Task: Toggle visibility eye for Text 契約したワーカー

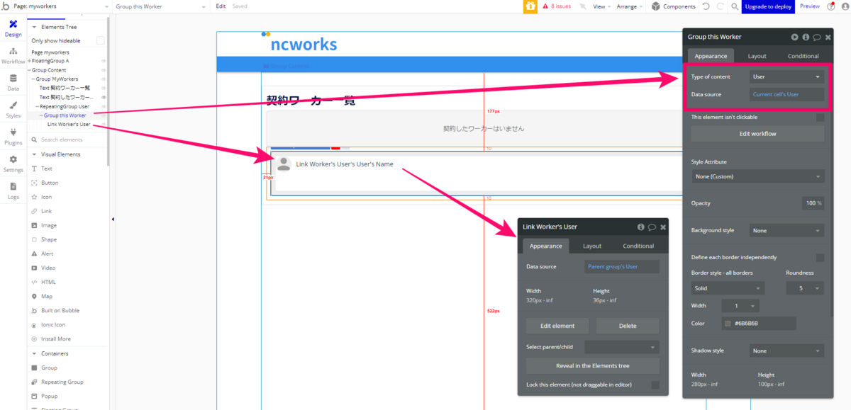Action: [104, 97]
